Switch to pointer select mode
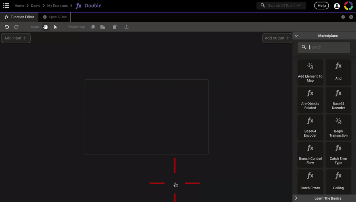 (56, 27)
